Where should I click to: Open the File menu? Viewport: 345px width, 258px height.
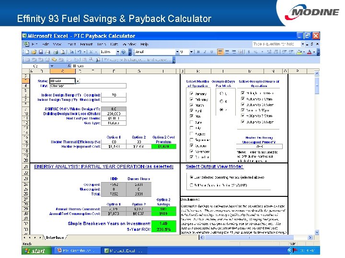[34, 44]
